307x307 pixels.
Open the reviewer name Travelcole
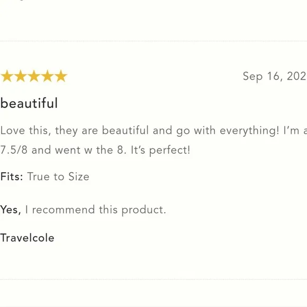[27, 238]
